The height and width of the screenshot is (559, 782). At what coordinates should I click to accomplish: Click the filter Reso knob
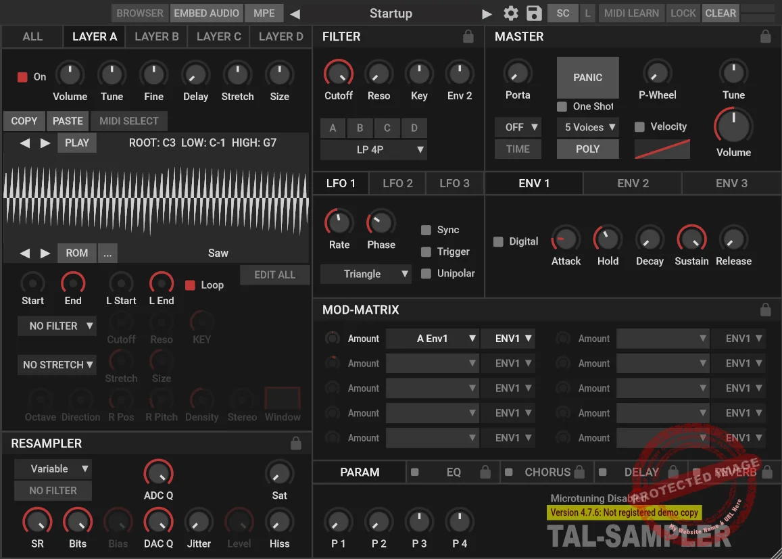[378, 74]
